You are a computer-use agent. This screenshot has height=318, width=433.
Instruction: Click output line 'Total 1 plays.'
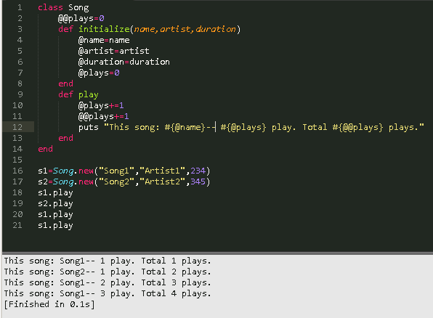176,261
